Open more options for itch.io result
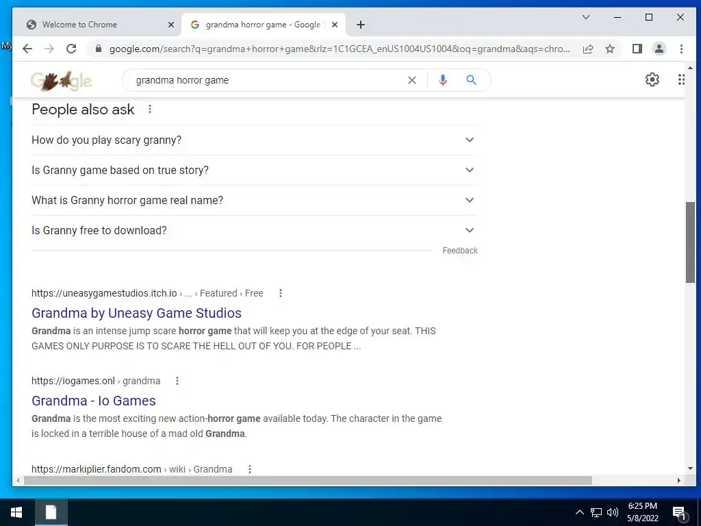 click(x=280, y=293)
